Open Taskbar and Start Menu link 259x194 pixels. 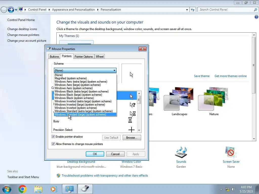pos(23,177)
